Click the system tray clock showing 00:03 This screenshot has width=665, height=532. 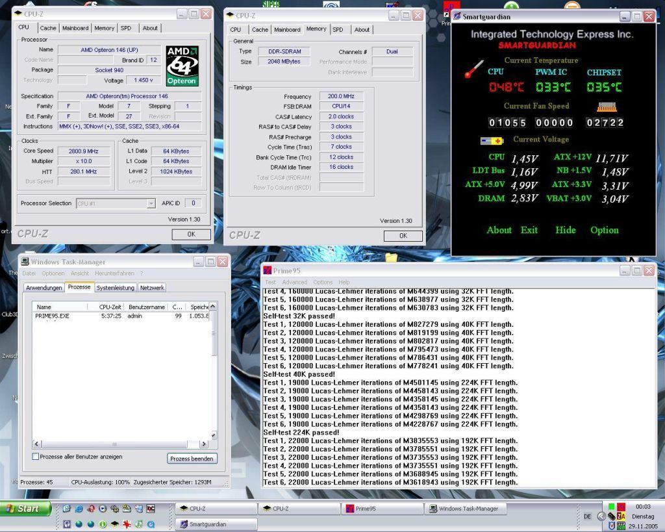tap(643, 507)
